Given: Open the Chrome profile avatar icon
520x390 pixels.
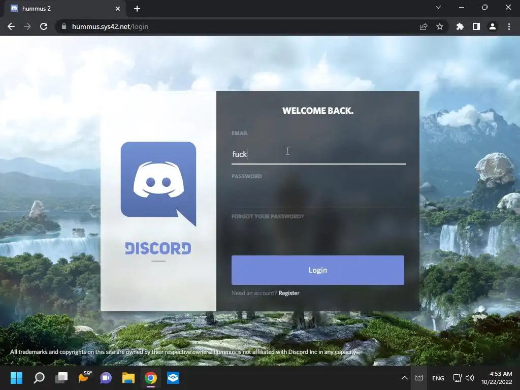Looking at the screenshot, I should [493, 26].
